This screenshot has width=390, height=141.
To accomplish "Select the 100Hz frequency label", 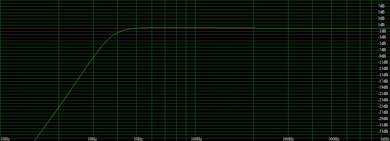I will pyautogui.click(x=196, y=139).
